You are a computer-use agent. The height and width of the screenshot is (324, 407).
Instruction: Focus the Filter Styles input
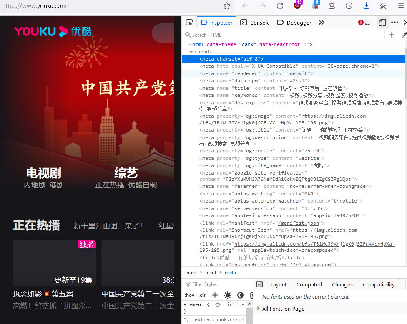pyautogui.click(x=218, y=284)
